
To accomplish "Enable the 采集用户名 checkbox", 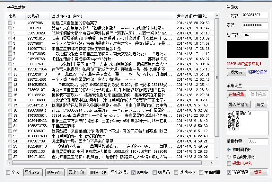I will [x=229, y=164].
